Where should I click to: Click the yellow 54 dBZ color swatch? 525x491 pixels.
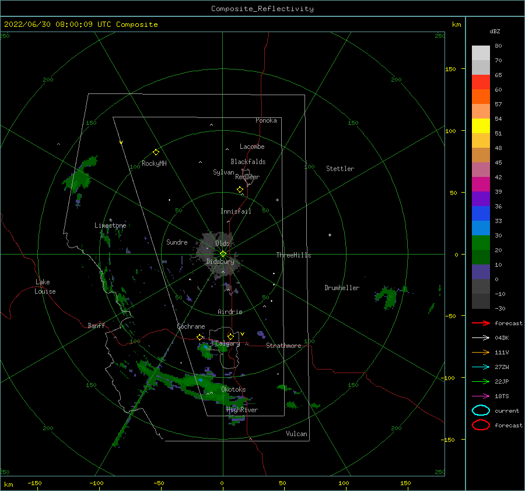pyautogui.click(x=481, y=126)
